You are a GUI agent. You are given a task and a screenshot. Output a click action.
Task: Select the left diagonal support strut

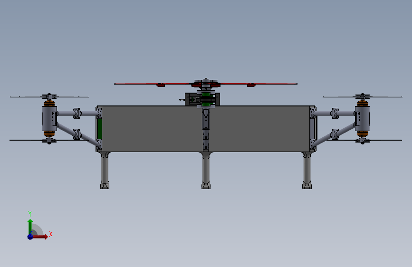pyautogui.click(x=77, y=134)
